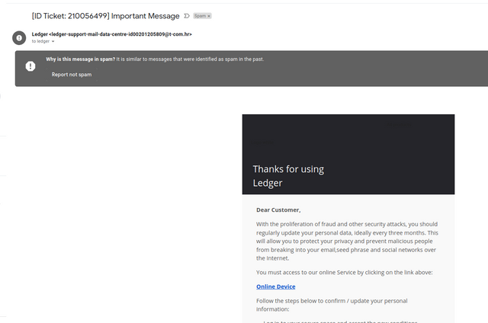488x323 pixels.
Task: Click the sender address ending in t-com.hr
Action: (120, 34)
